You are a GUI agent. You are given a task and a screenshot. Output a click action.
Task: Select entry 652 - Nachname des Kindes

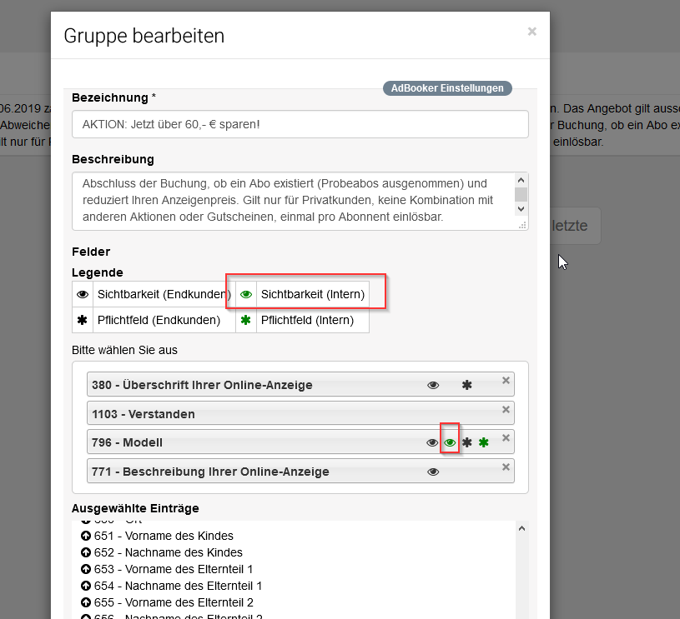(x=168, y=552)
